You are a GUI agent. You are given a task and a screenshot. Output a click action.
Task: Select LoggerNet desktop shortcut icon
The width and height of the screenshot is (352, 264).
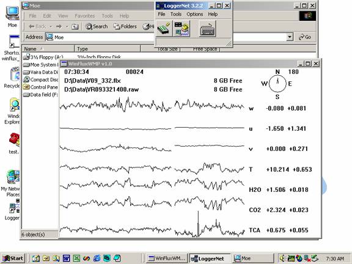pyautogui.click(x=12, y=210)
